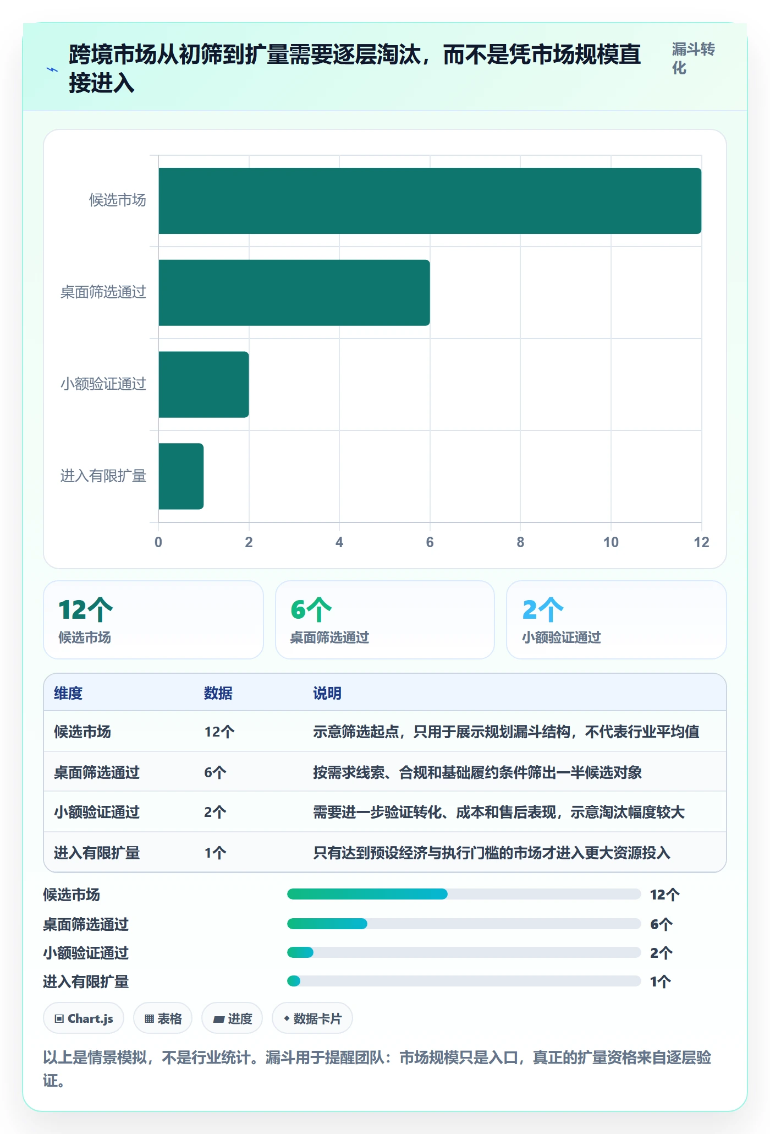Select the 12个 cell in the table
770x1134 pixels.
click(x=219, y=732)
